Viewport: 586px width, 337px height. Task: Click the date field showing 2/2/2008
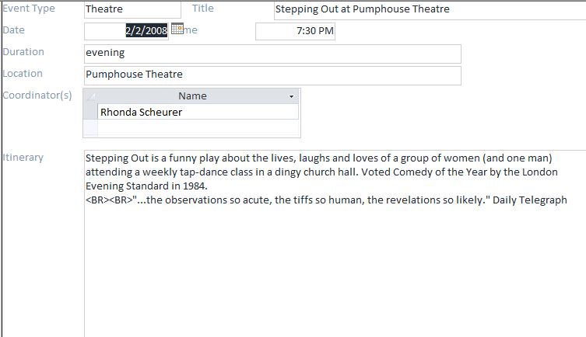(126, 31)
